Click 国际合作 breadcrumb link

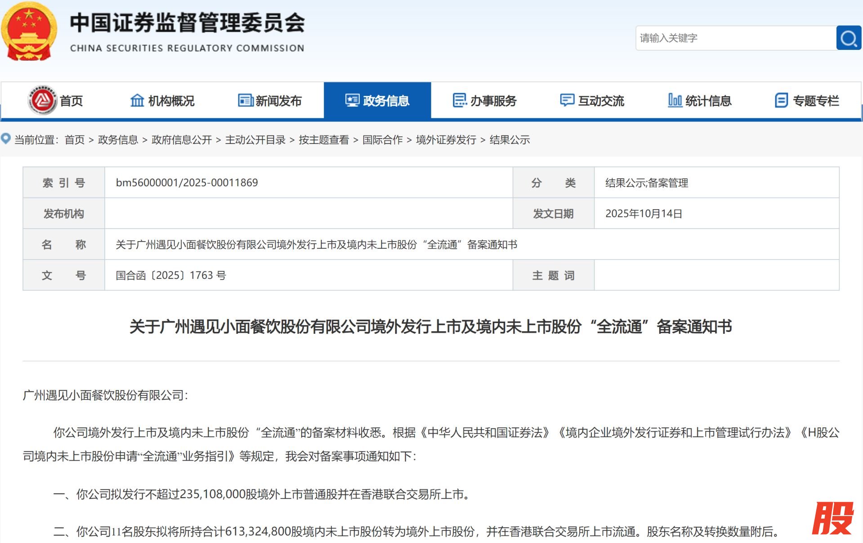(x=382, y=140)
